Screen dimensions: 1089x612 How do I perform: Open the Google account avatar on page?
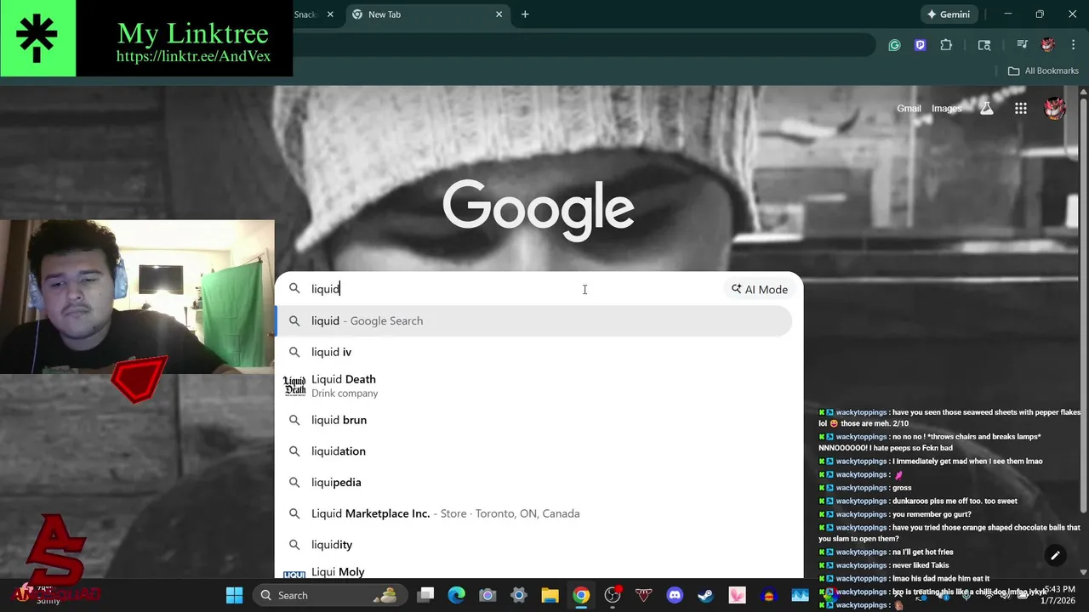tap(1055, 109)
